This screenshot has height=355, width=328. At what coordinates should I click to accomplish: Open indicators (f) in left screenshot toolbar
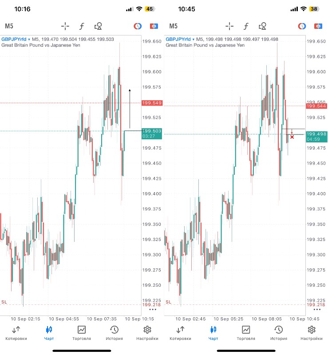point(82,26)
